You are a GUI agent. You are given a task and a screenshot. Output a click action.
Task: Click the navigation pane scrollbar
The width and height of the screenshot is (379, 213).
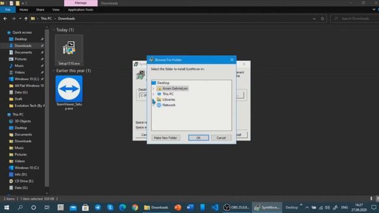(47, 108)
